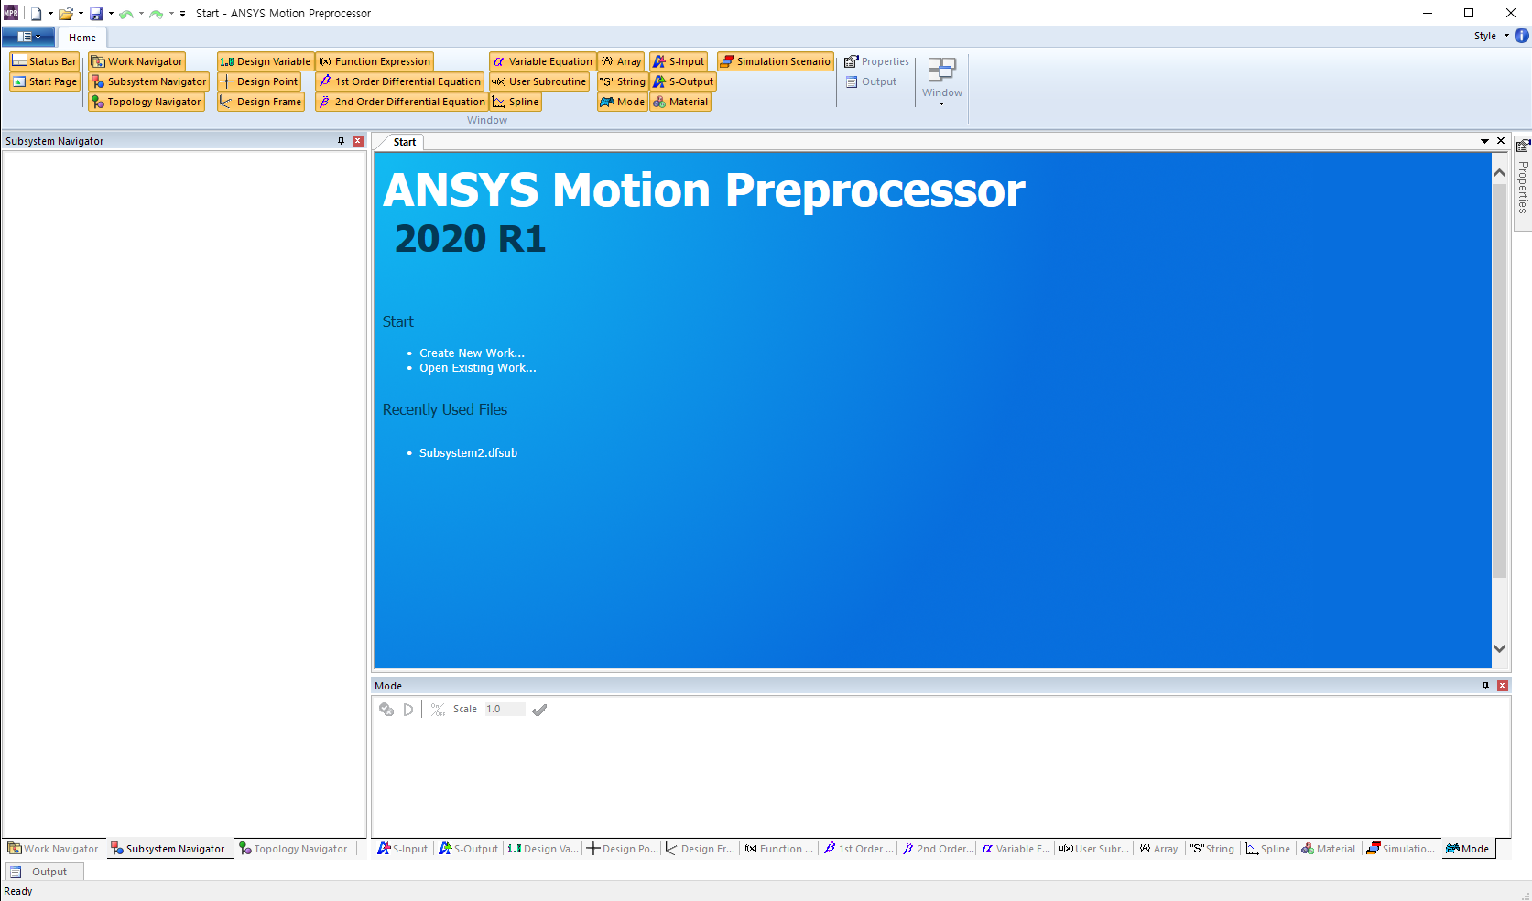Toggle the On/Off icon in Mode panel

click(x=438, y=710)
